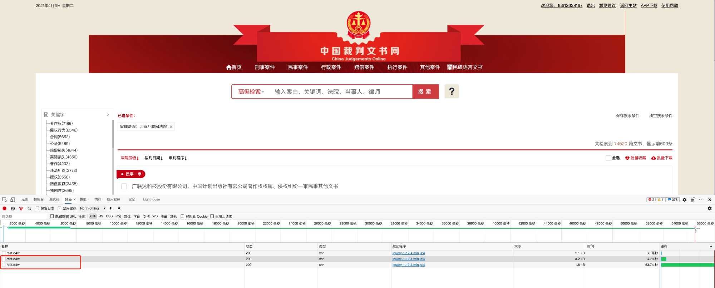
Task: Import HAR file with upload arrow
Action: [111, 208]
